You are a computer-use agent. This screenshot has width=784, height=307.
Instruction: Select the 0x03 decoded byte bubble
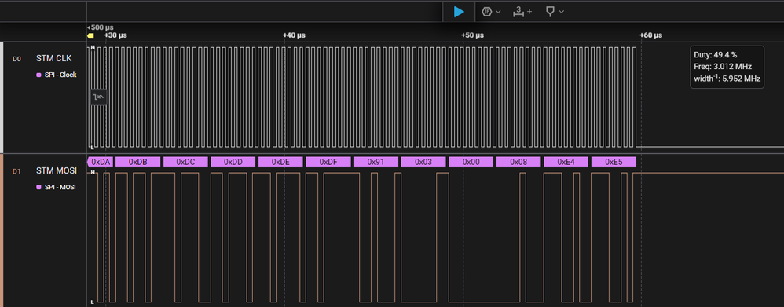click(423, 162)
